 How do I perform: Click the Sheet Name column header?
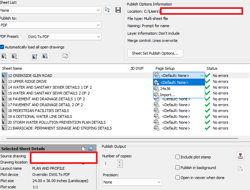(12, 68)
